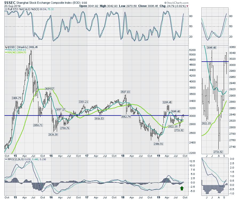
Task: Click the PPO 12.5 axis label
Action: pos(192,161)
